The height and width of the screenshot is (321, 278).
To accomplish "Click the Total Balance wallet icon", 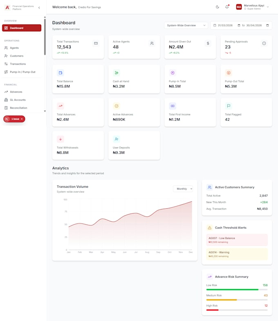I will click(x=61, y=73).
